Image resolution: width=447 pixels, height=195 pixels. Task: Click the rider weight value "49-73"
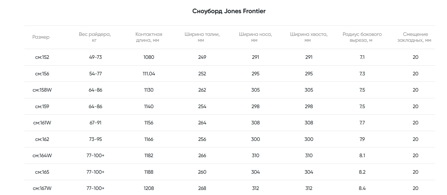(95, 57)
